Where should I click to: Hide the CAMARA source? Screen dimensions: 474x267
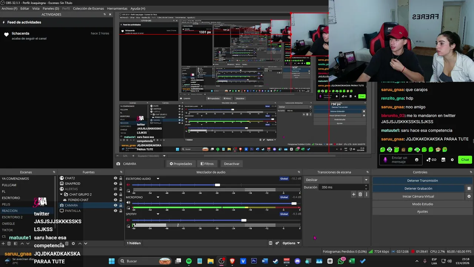(x=116, y=205)
